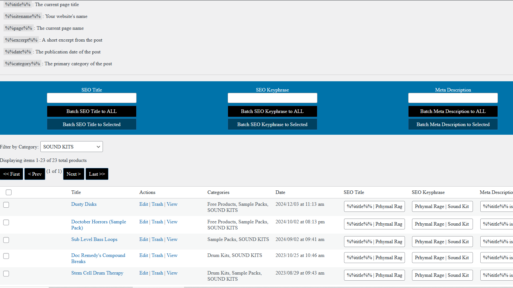The width and height of the screenshot is (513, 288).
Task: Edit SEO Keyphrase field for Dusty Disks
Action: point(442,206)
